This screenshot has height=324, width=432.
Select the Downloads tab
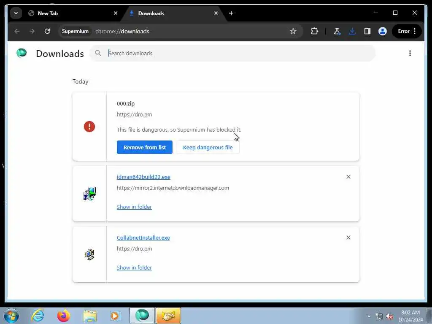point(173,13)
